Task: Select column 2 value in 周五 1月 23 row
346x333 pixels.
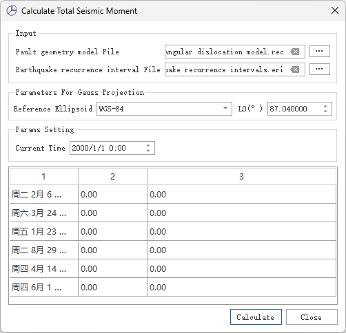Action: [112, 232]
